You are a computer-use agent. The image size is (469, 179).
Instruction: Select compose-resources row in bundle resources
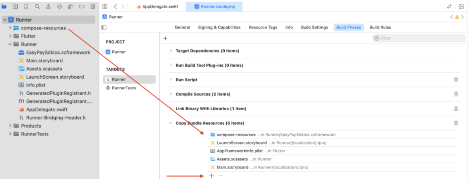(332, 135)
